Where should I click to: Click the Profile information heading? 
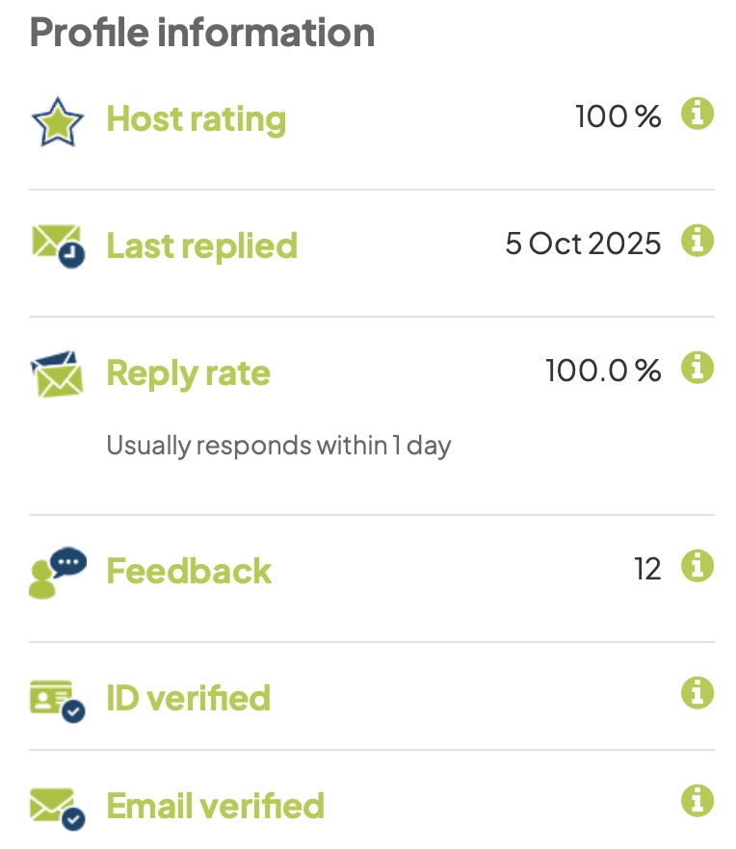point(202,33)
